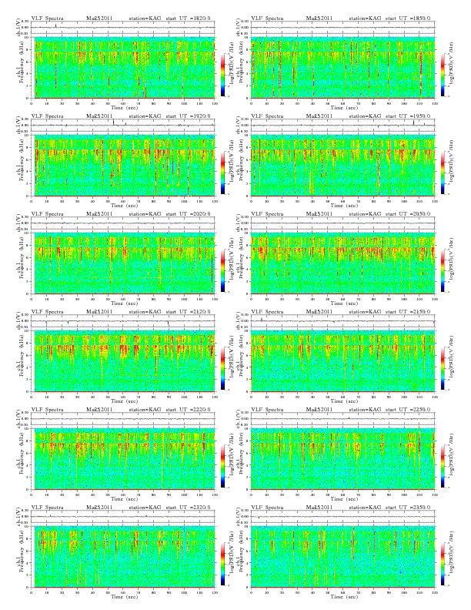Click the PSD color bar of the UT=2150:0 plot
The height and width of the screenshot is (610, 471).
click(443, 369)
